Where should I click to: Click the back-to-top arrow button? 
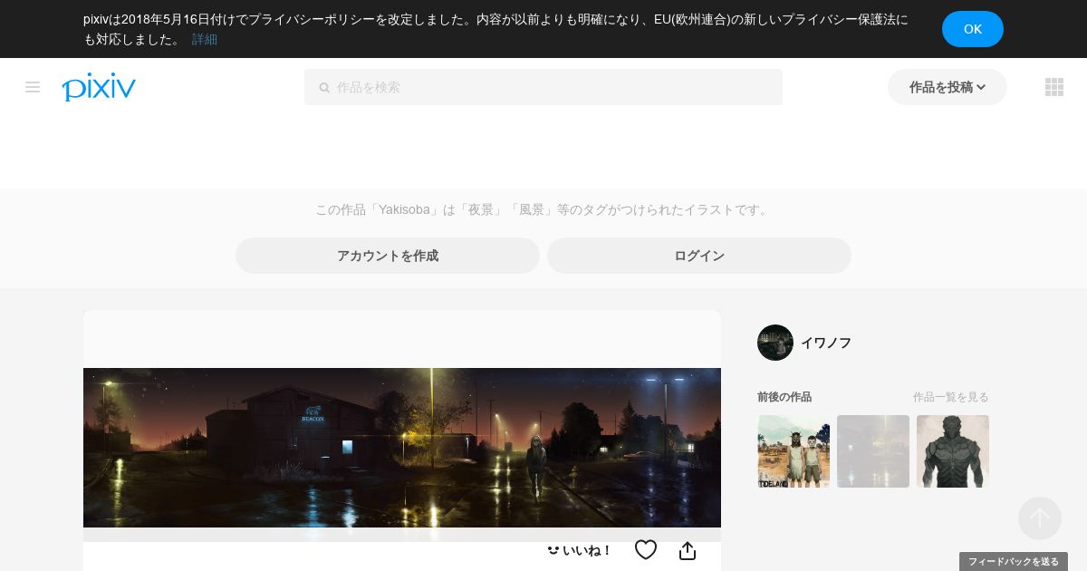[x=1040, y=518]
